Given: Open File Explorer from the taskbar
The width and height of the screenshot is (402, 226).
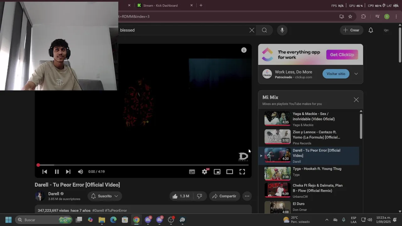Looking at the screenshot, I should (x=102, y=220).
